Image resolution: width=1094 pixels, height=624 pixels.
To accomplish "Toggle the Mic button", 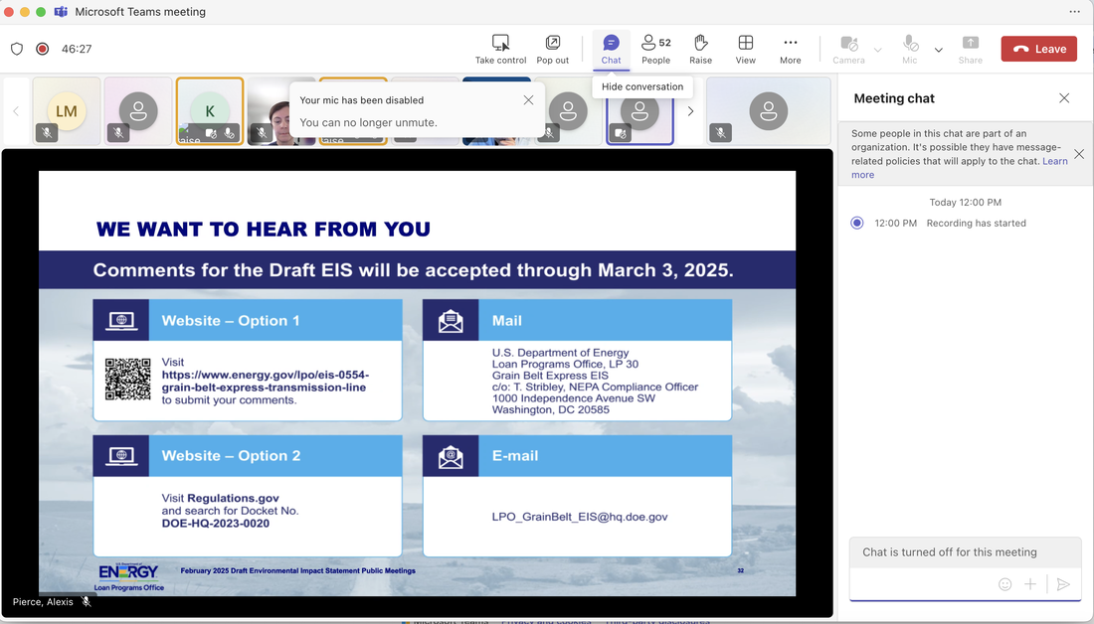I will [910, 49].
